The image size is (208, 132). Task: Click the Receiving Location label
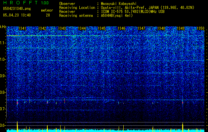tap(77, 8)
